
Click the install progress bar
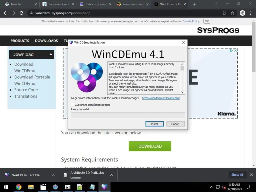(x=128, y=115)
